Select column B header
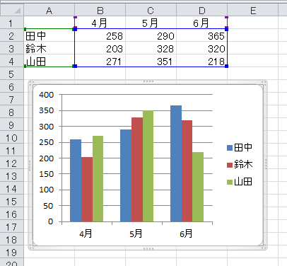This screenshot has height=266, width=287. [100, 11]
